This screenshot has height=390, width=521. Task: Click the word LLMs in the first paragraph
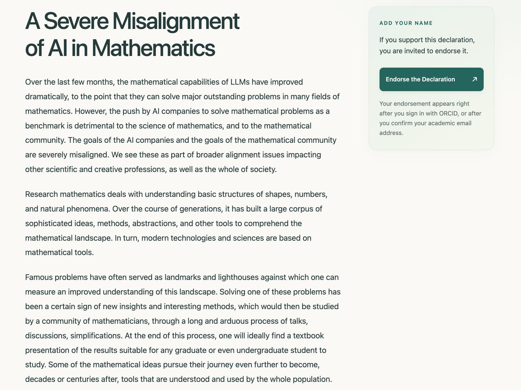240,82
